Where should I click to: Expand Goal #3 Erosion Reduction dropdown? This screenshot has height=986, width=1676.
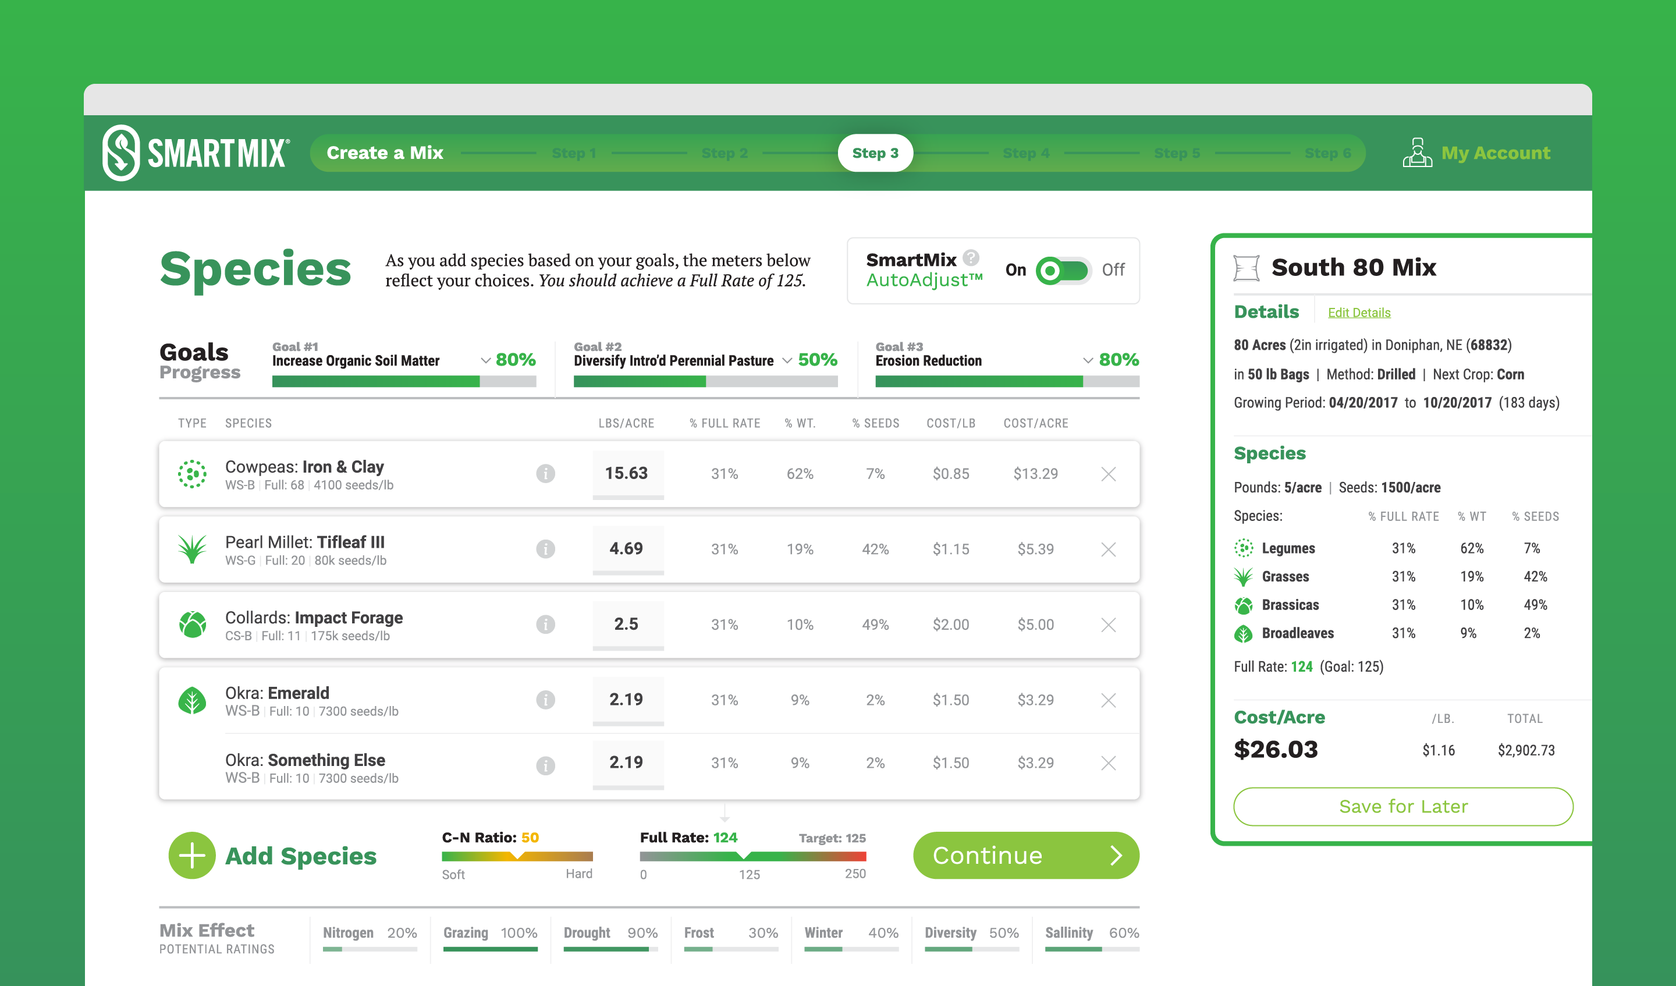[x=1088, y=361]
